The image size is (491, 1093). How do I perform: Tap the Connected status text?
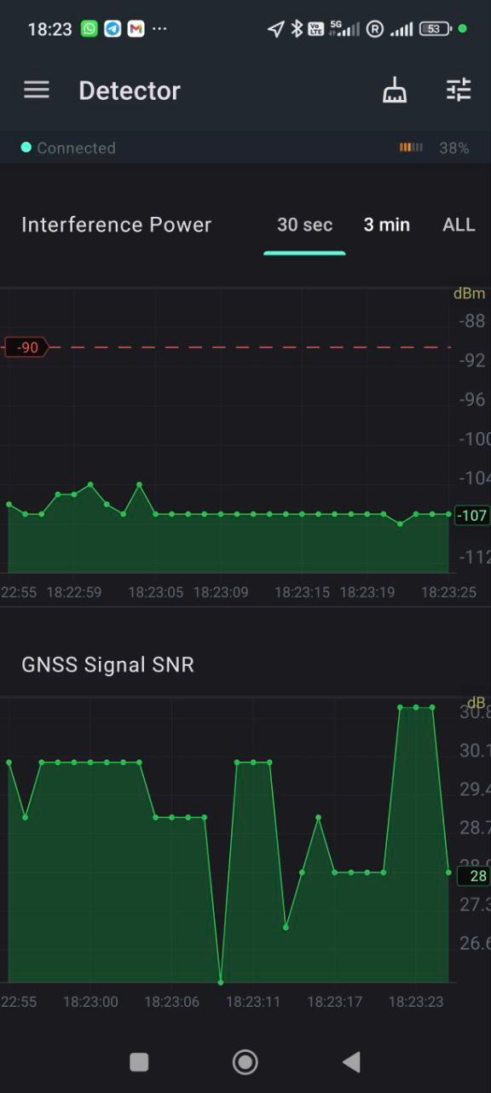point(76,148)
